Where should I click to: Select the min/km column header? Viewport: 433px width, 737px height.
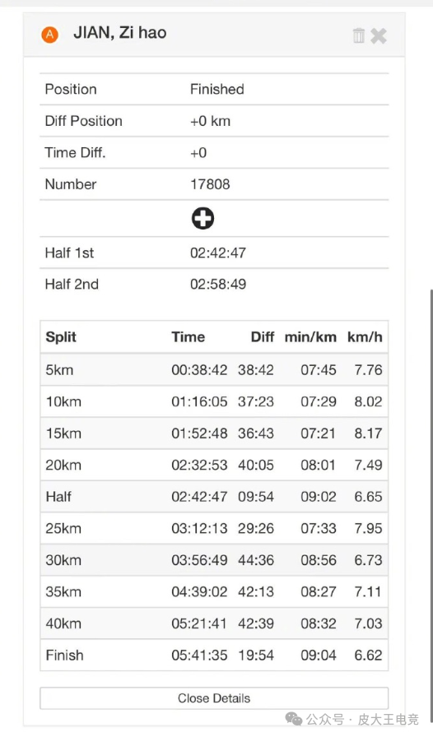(x=310, y=337)
